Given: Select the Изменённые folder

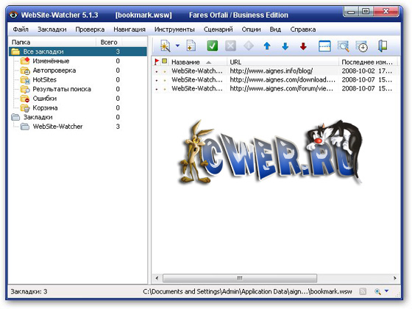Looking at the screenshot, I should pos(51,61).
